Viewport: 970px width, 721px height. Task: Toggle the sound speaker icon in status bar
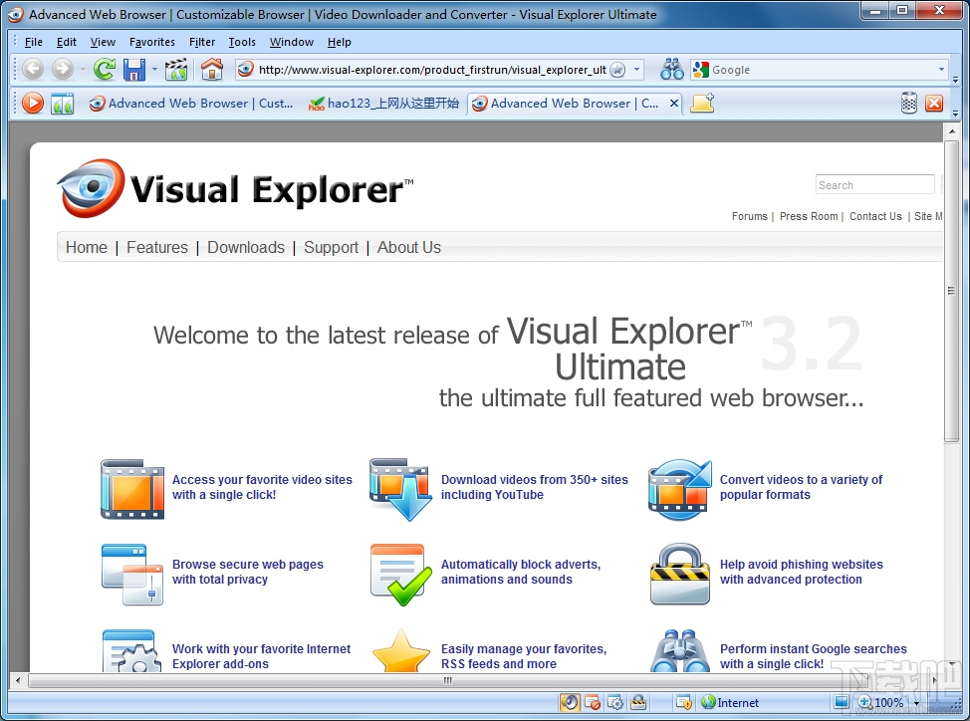570,702
